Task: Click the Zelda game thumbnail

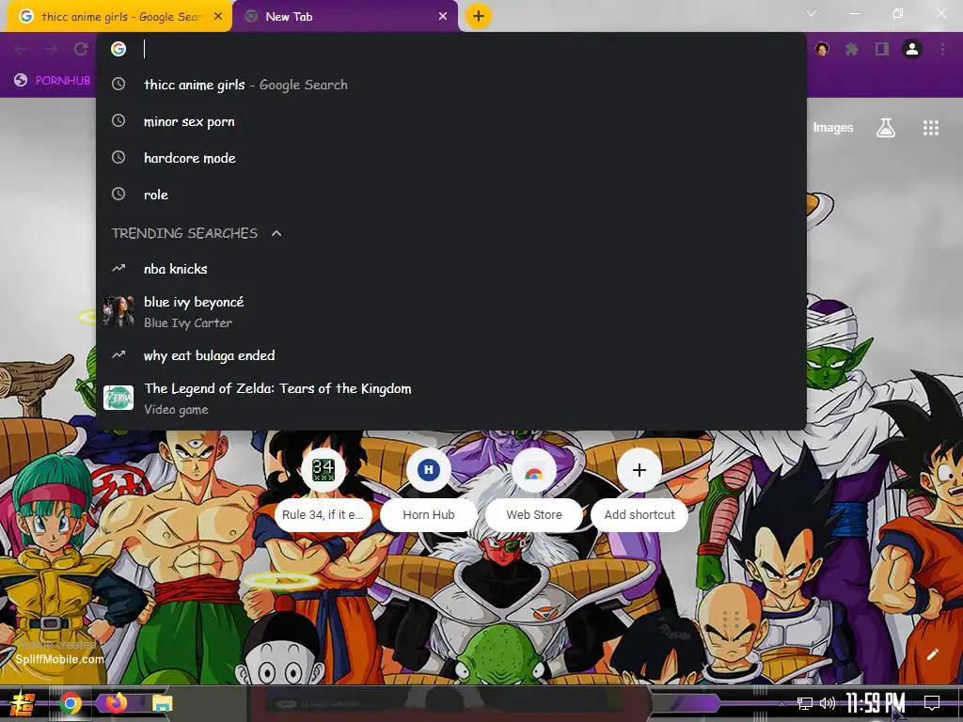Action: coord(118,398)
